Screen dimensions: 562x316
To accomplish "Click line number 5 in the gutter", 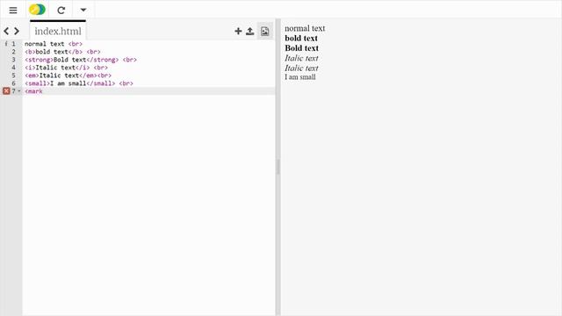I will click(x=14, y=75).
